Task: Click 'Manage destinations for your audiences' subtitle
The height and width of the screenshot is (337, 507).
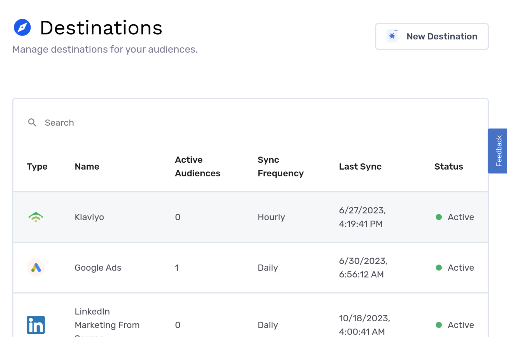Action: tap(105, 49)
